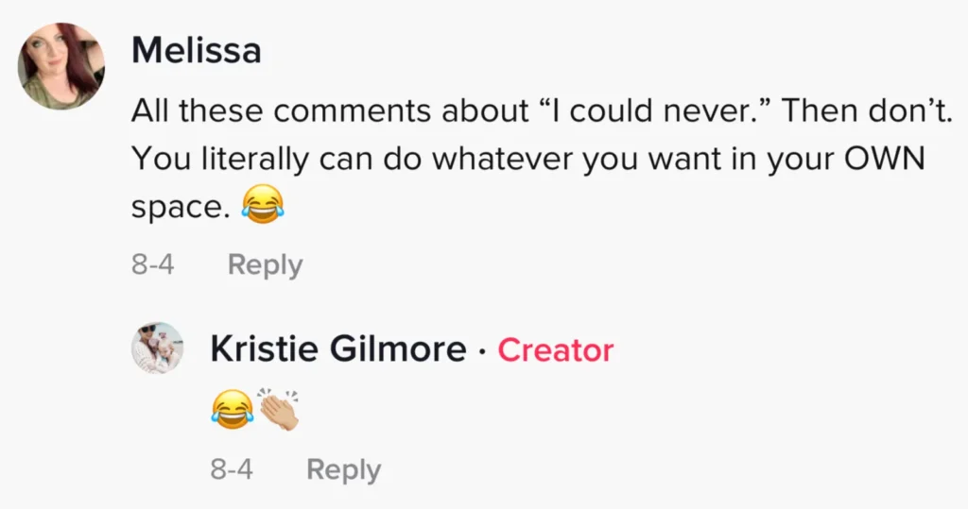Open Melissa's profile picture
This screenshot has height=509, width=968.
pyautogui.click(x=61, y=66)
